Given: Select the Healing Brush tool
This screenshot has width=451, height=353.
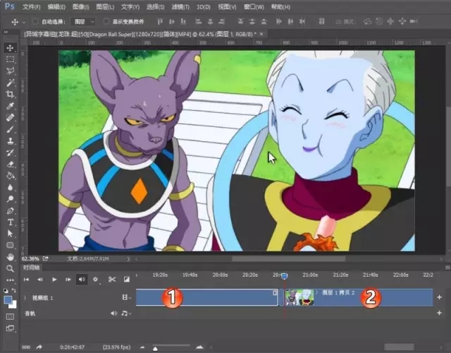Looking at the screenshot, I should [10, 118].
